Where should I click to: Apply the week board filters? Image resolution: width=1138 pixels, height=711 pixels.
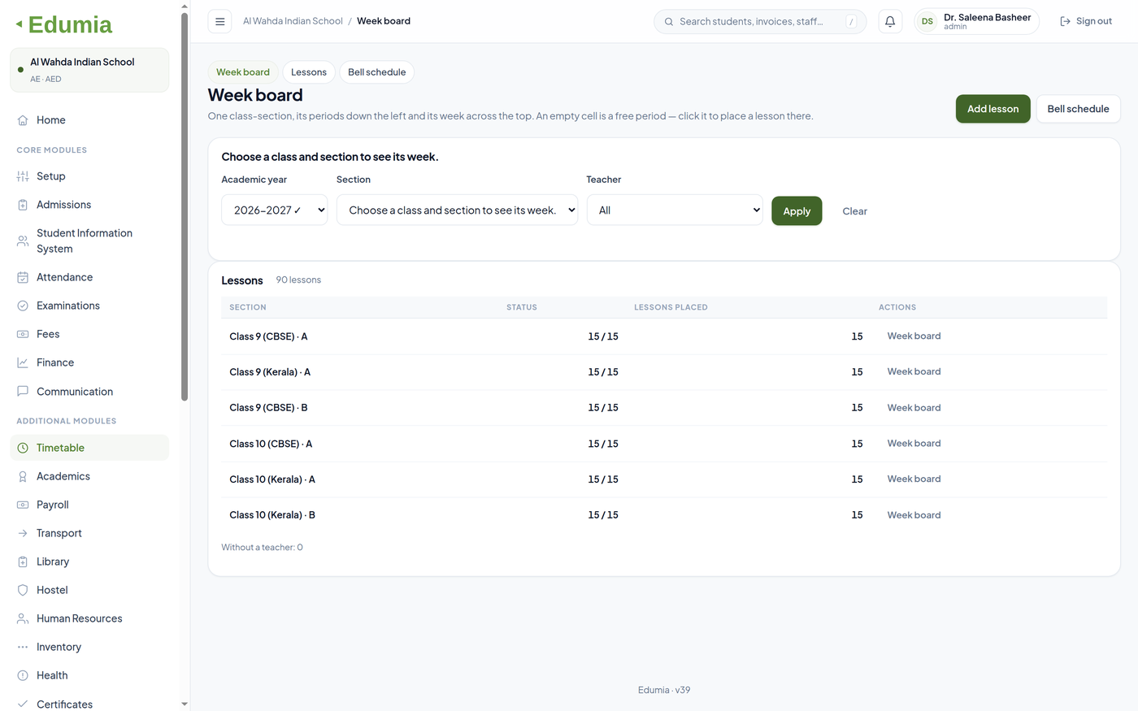(797, 211)
